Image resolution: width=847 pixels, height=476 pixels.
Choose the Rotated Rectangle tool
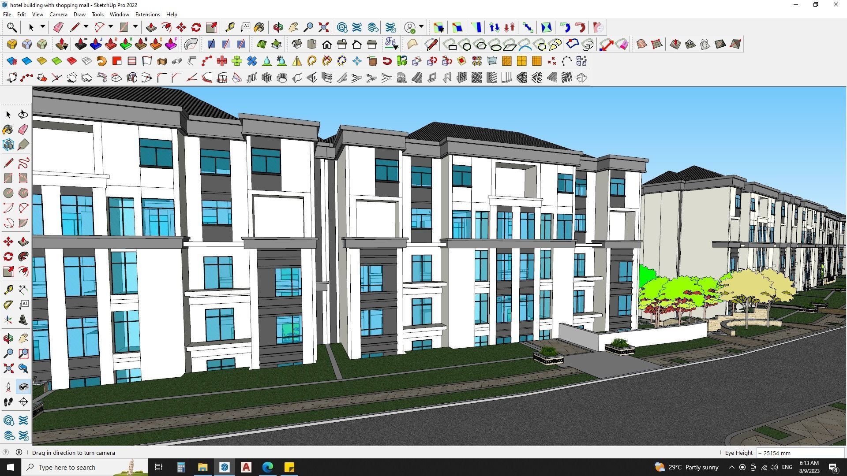pyautogui.click(x=23, y=178)
